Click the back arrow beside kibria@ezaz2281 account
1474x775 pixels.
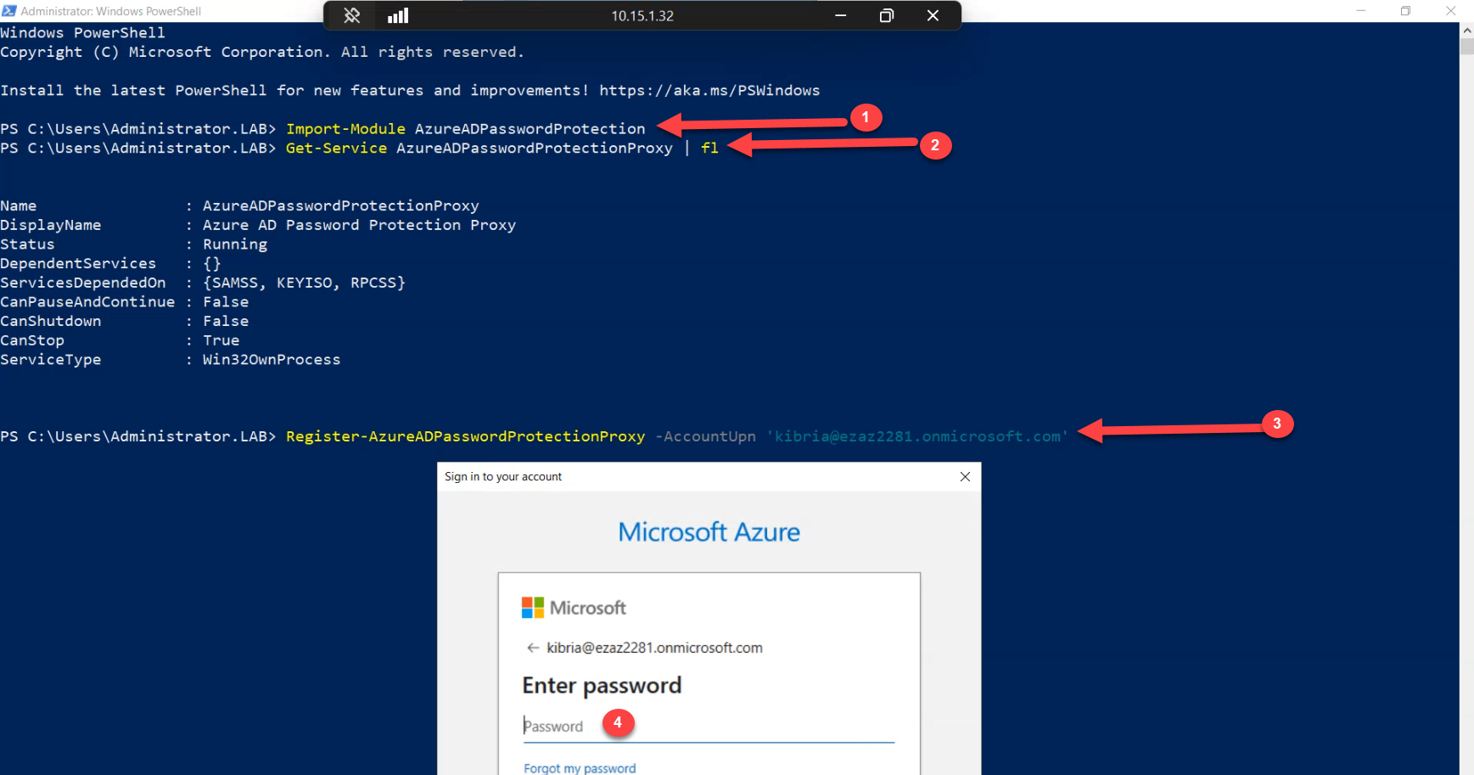pyautogui.click(x=533, y=648)
